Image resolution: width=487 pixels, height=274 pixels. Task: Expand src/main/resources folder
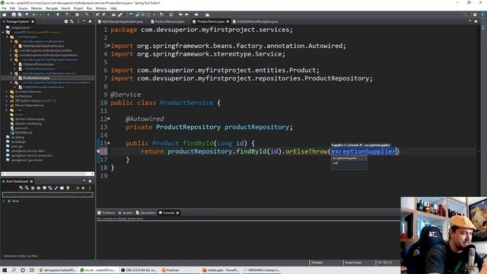(7, 91)
